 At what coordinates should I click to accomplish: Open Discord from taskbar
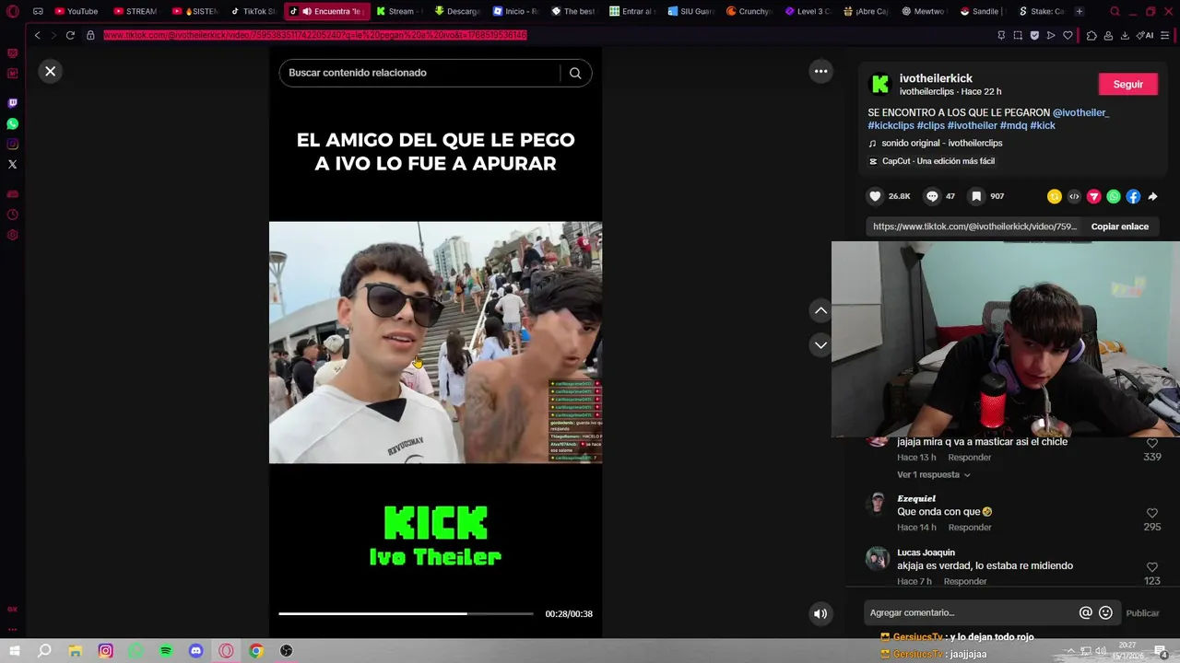point(195,651)
